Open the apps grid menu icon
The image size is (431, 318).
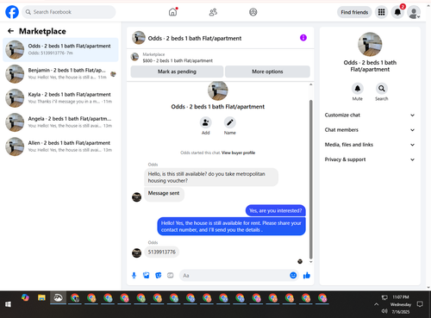coord(381,12)
